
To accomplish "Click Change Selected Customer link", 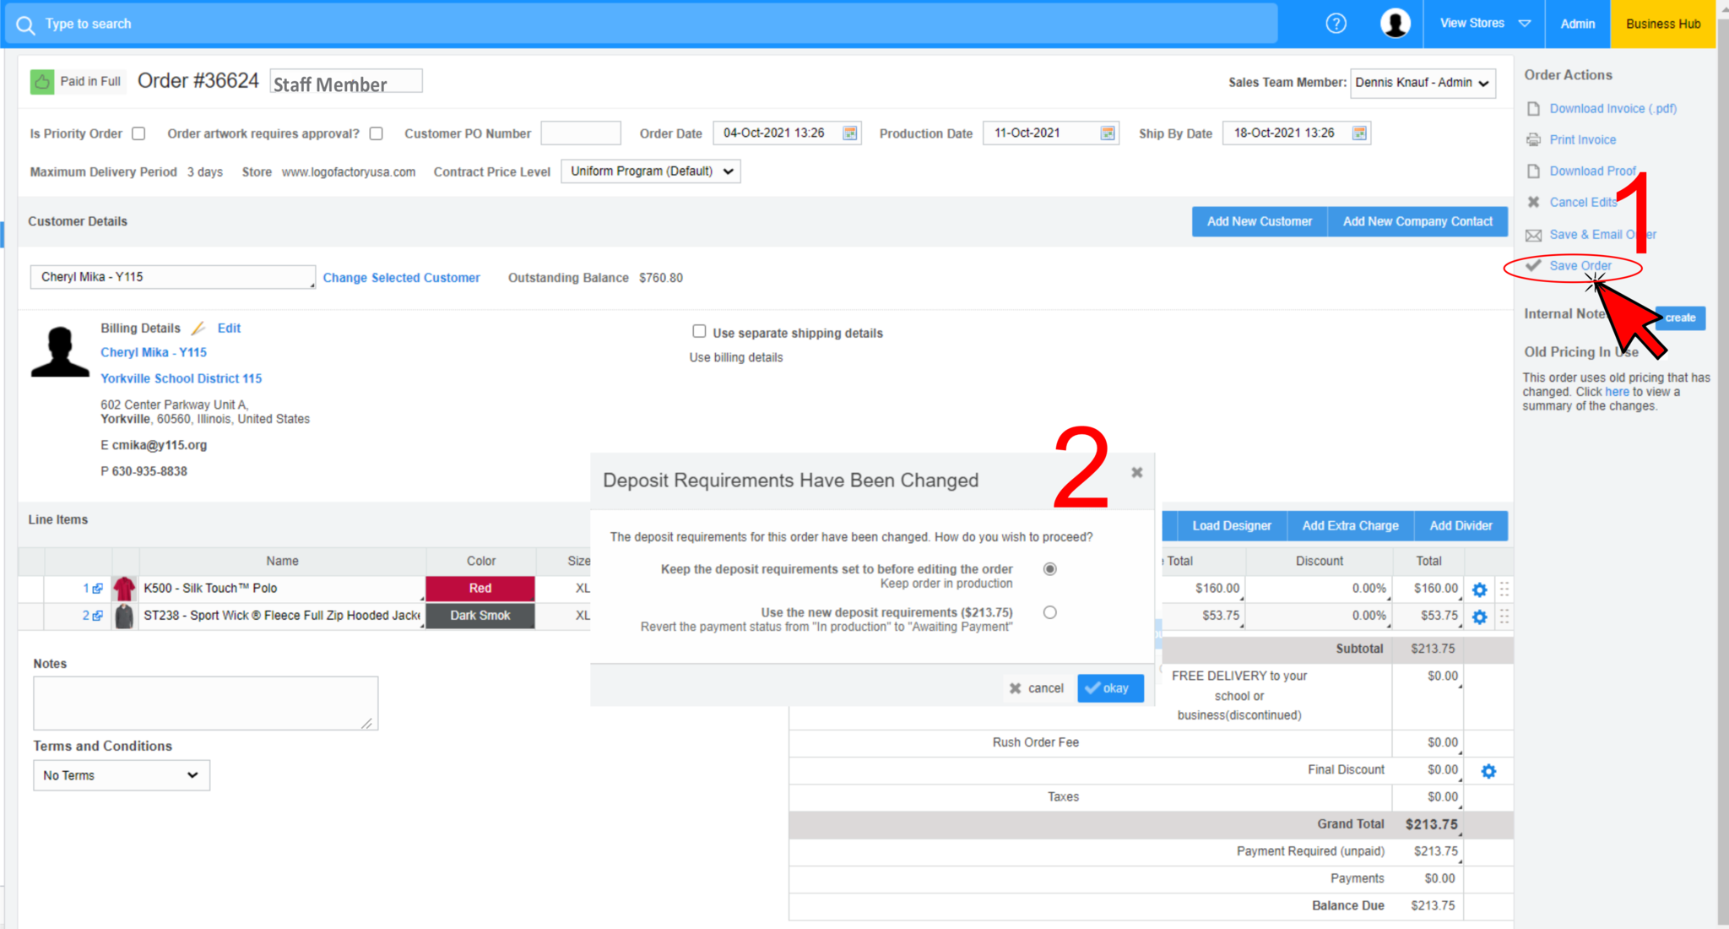I will tap(401, 278).
